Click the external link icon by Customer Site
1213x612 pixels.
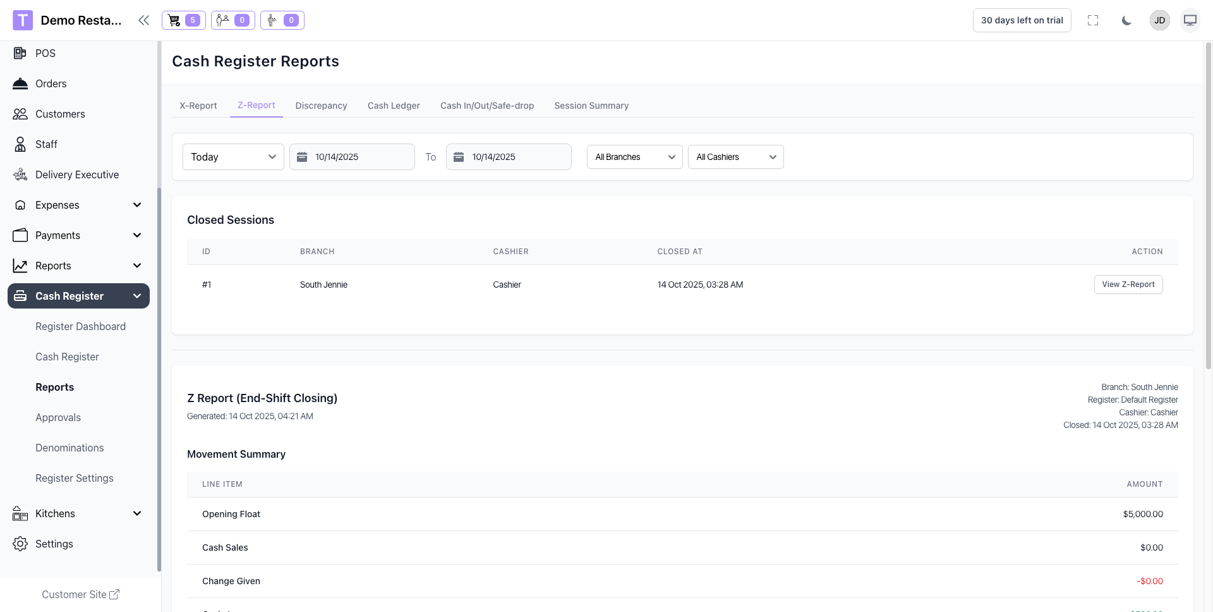(114, 594)
